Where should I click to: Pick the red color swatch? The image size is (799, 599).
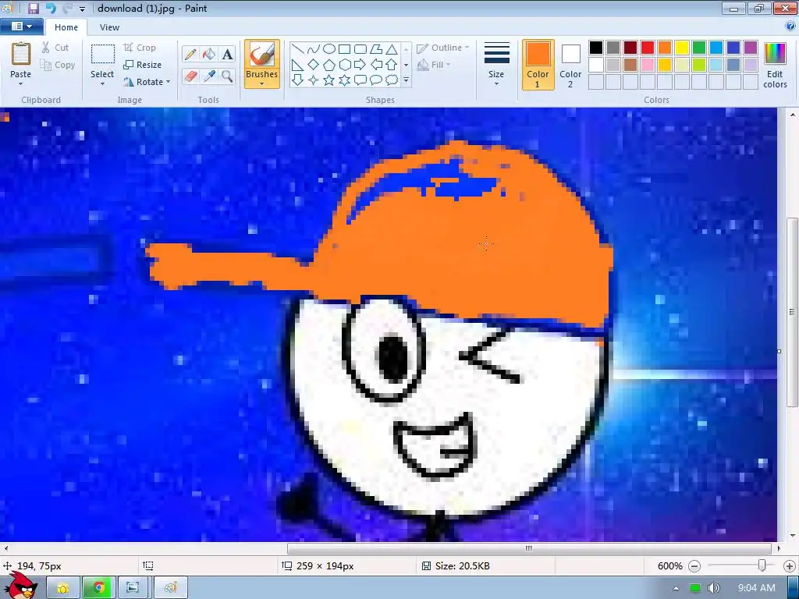[648, 48]
